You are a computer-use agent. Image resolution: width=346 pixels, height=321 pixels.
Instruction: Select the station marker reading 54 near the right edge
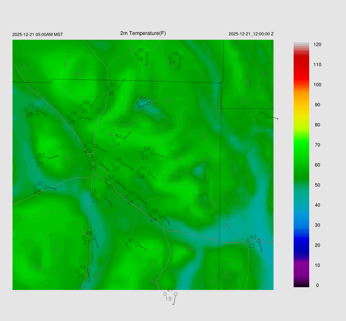(267, 117)
